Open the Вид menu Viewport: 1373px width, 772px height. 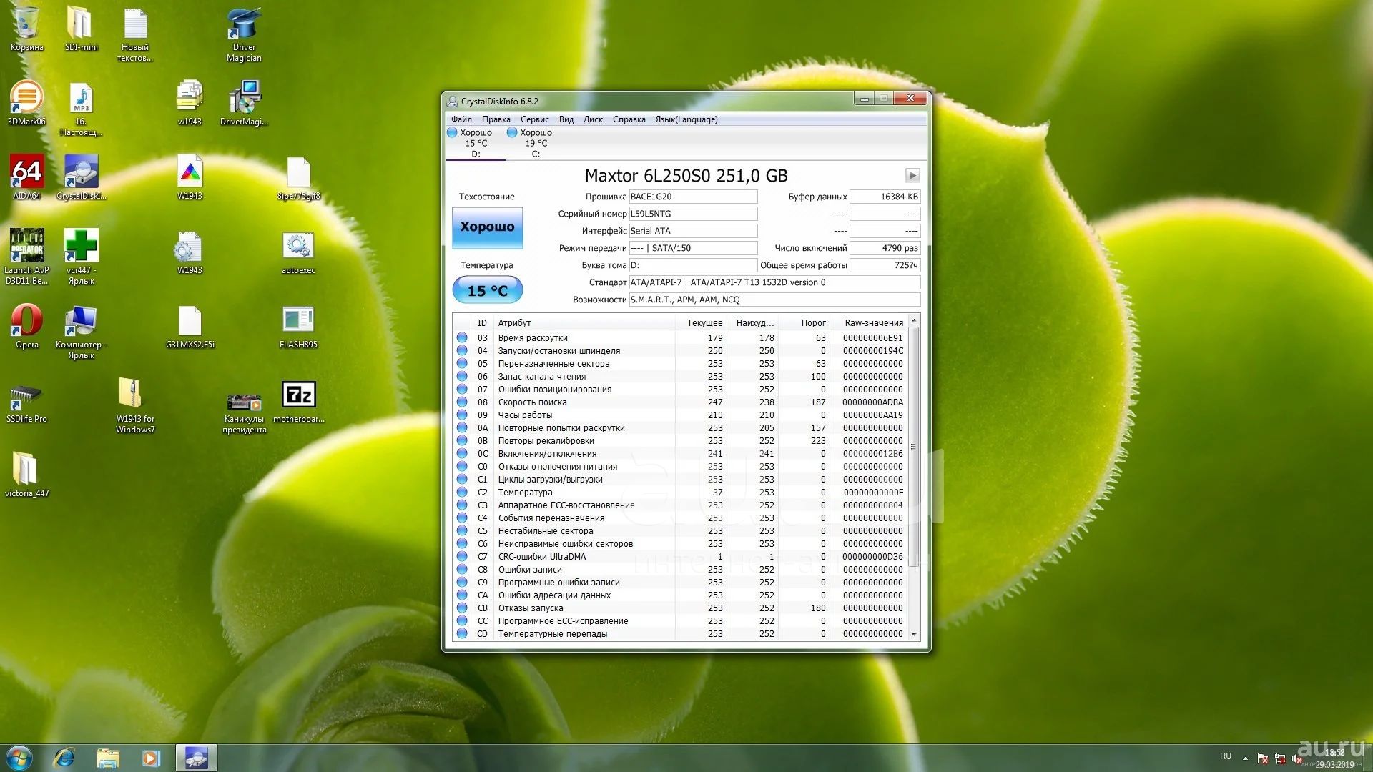coord(566,119)
